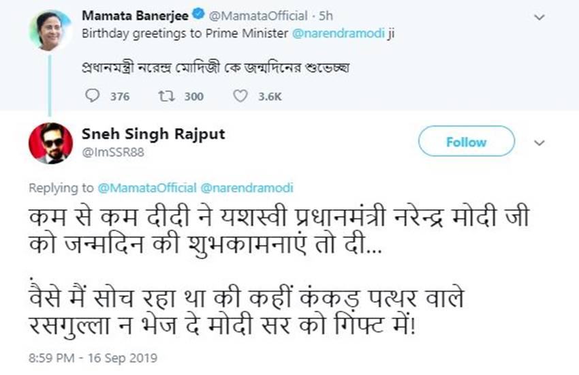Follow Sneh Singh Rajput

coord(466,142)
